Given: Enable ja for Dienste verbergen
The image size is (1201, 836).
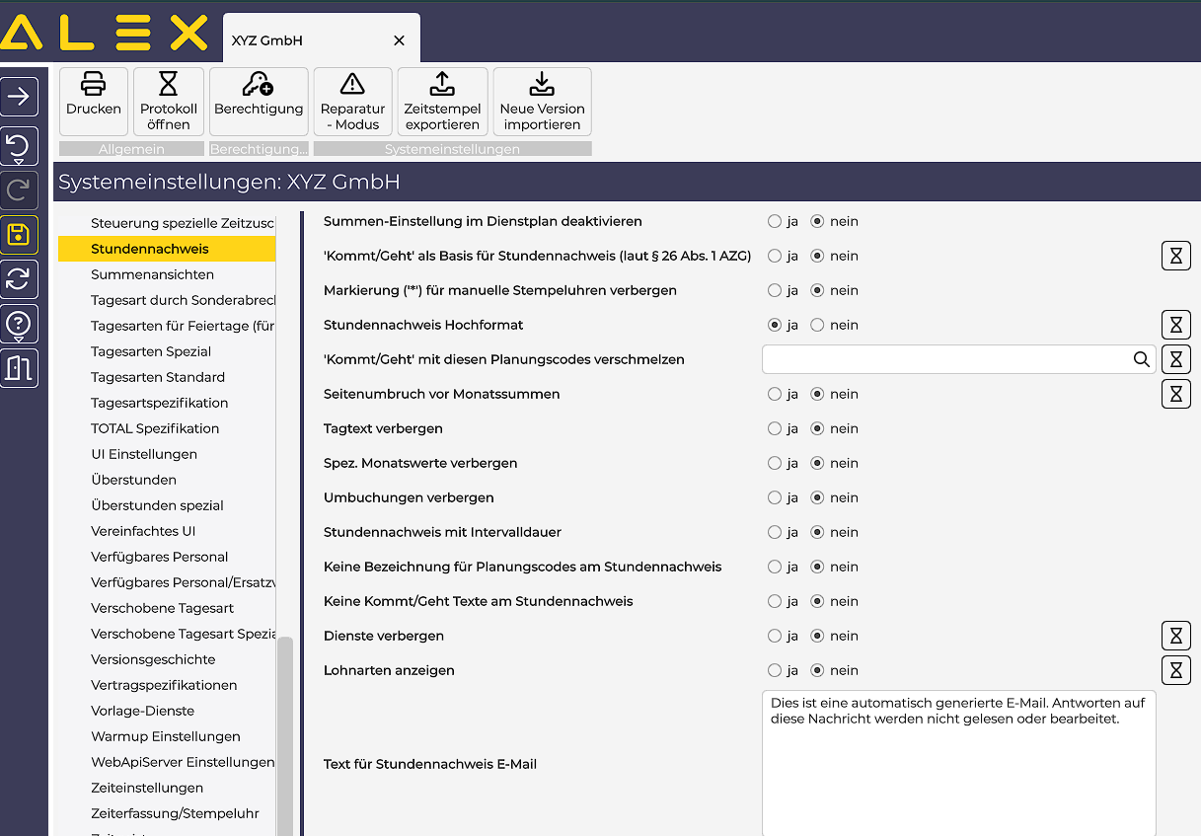Looking at the screenshot, I should [x=775, y=636].
